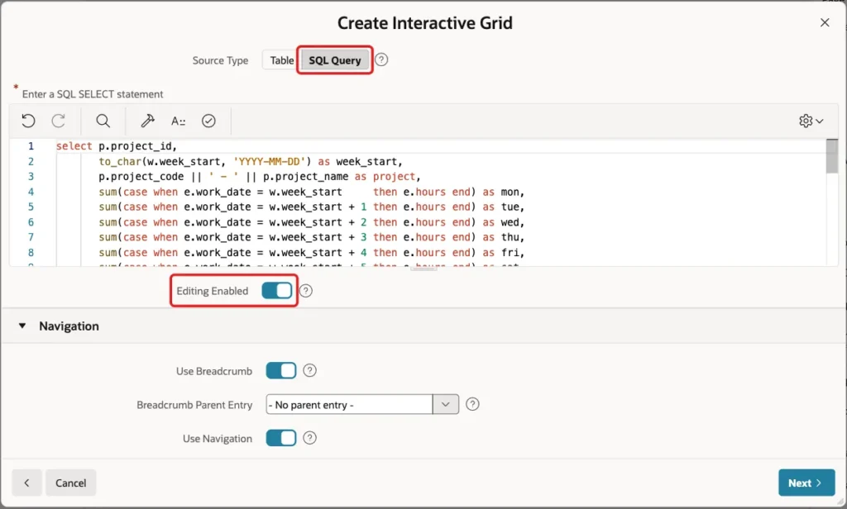The height and width of the screenshot is (509, 847).
Task: Select the SQL Query source type
Action: click(x=334, y=60)
